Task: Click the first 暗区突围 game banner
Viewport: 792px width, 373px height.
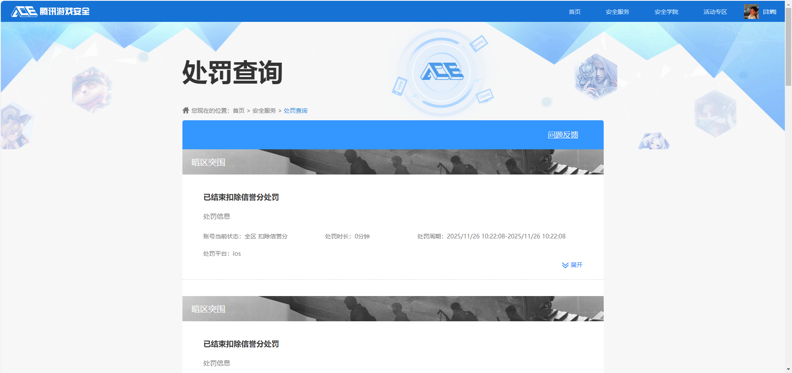Action: pyautogui.click(x=393, y=162)
